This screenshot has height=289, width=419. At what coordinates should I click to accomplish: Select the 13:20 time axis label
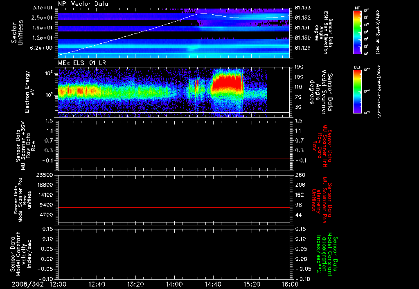coord(135,284)
